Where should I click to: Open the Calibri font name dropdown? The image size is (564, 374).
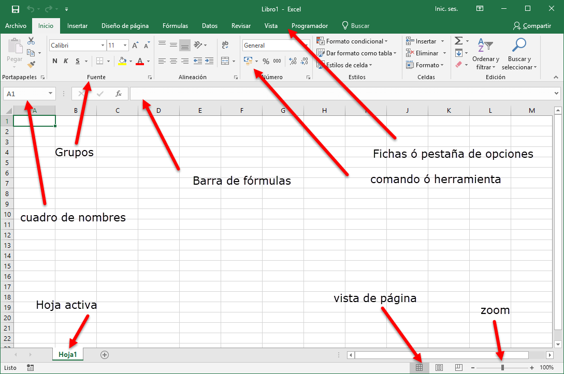point(102,46)
